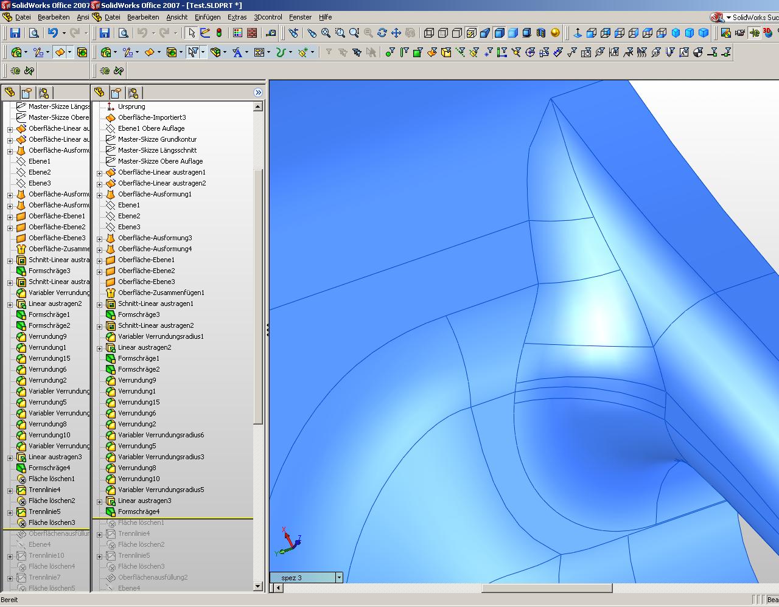The height and width of the screenshot is (607, 779).
Task: Select the pan view arrows icon
Action: point(396,33)
